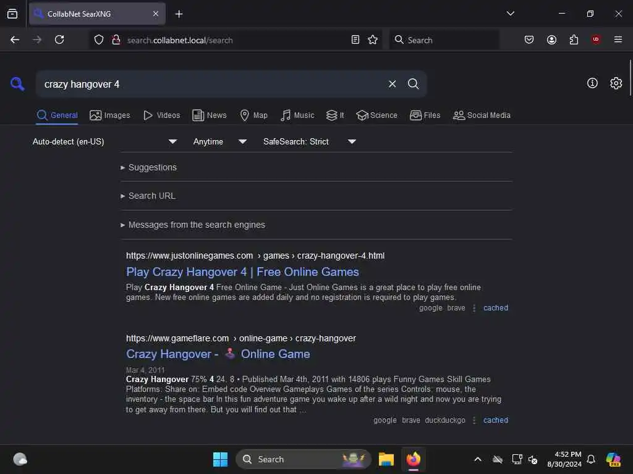
Task: Close the CollabNet SearXNG tab
Action: click(x=156, y=14)
